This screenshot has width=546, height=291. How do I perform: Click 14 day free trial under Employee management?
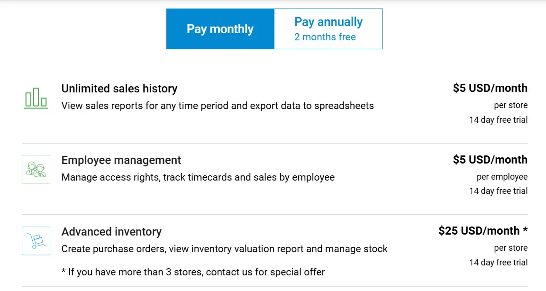498,191
